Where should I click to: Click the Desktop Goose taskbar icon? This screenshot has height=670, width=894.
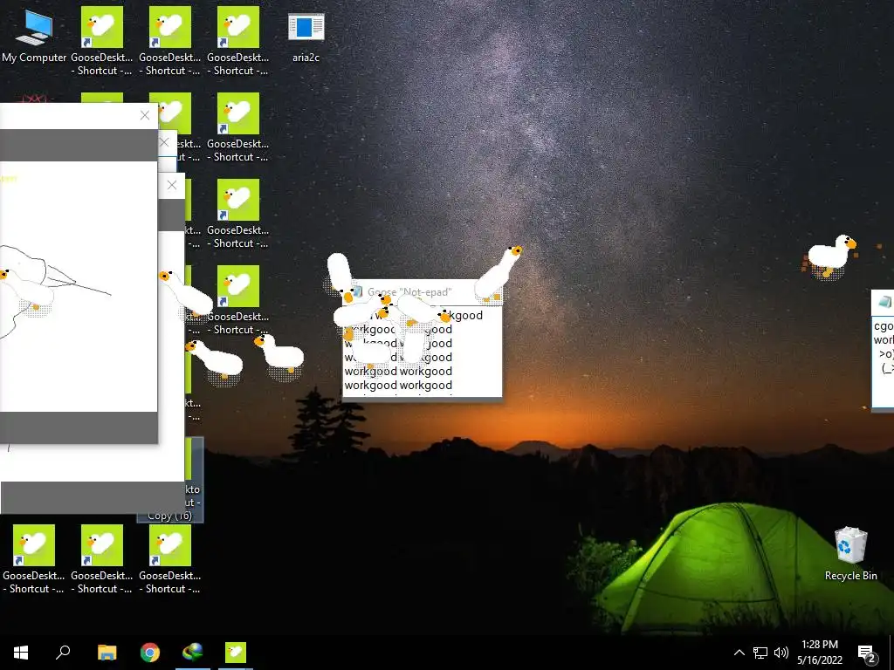click(236, 653)
